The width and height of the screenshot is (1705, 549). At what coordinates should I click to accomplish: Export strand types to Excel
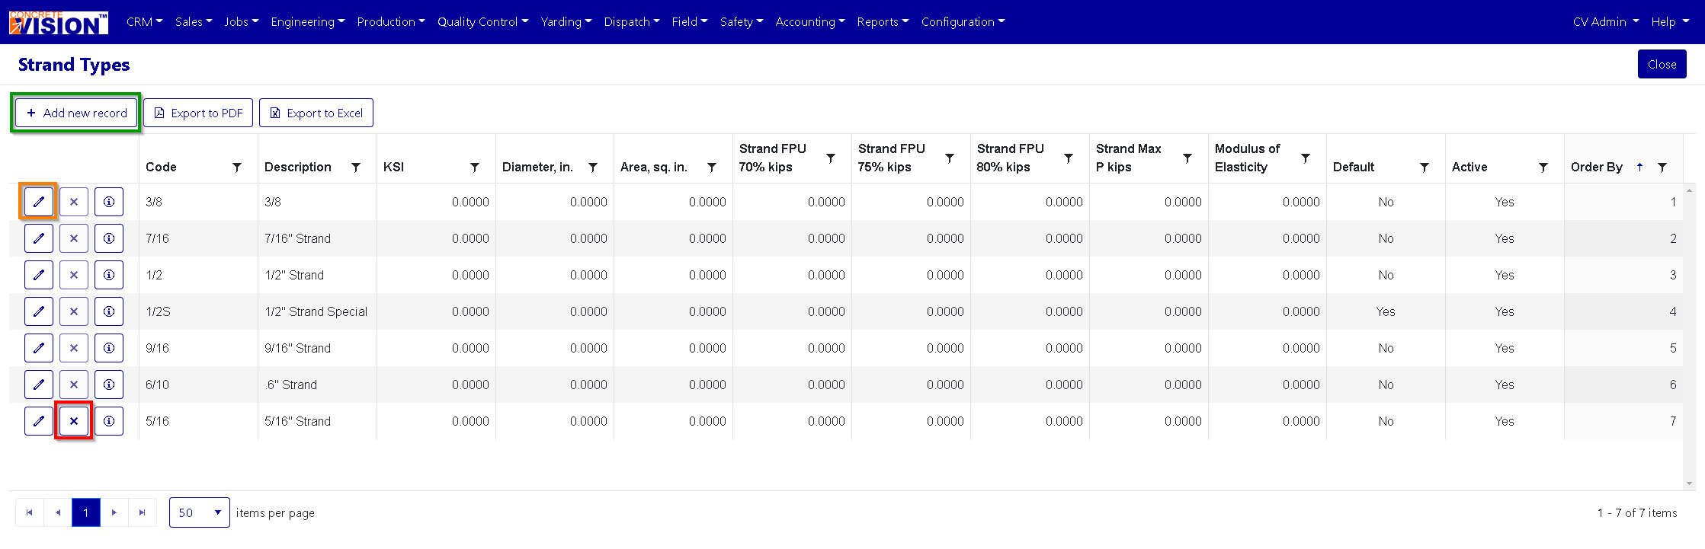pos(316,113)
